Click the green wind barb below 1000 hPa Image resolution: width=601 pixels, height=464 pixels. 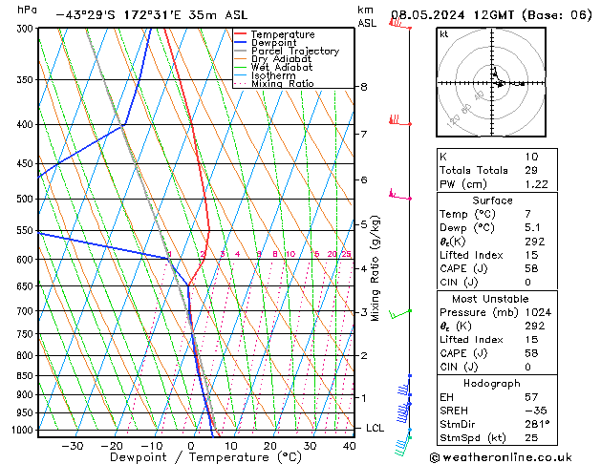click(x=403, y=446)
